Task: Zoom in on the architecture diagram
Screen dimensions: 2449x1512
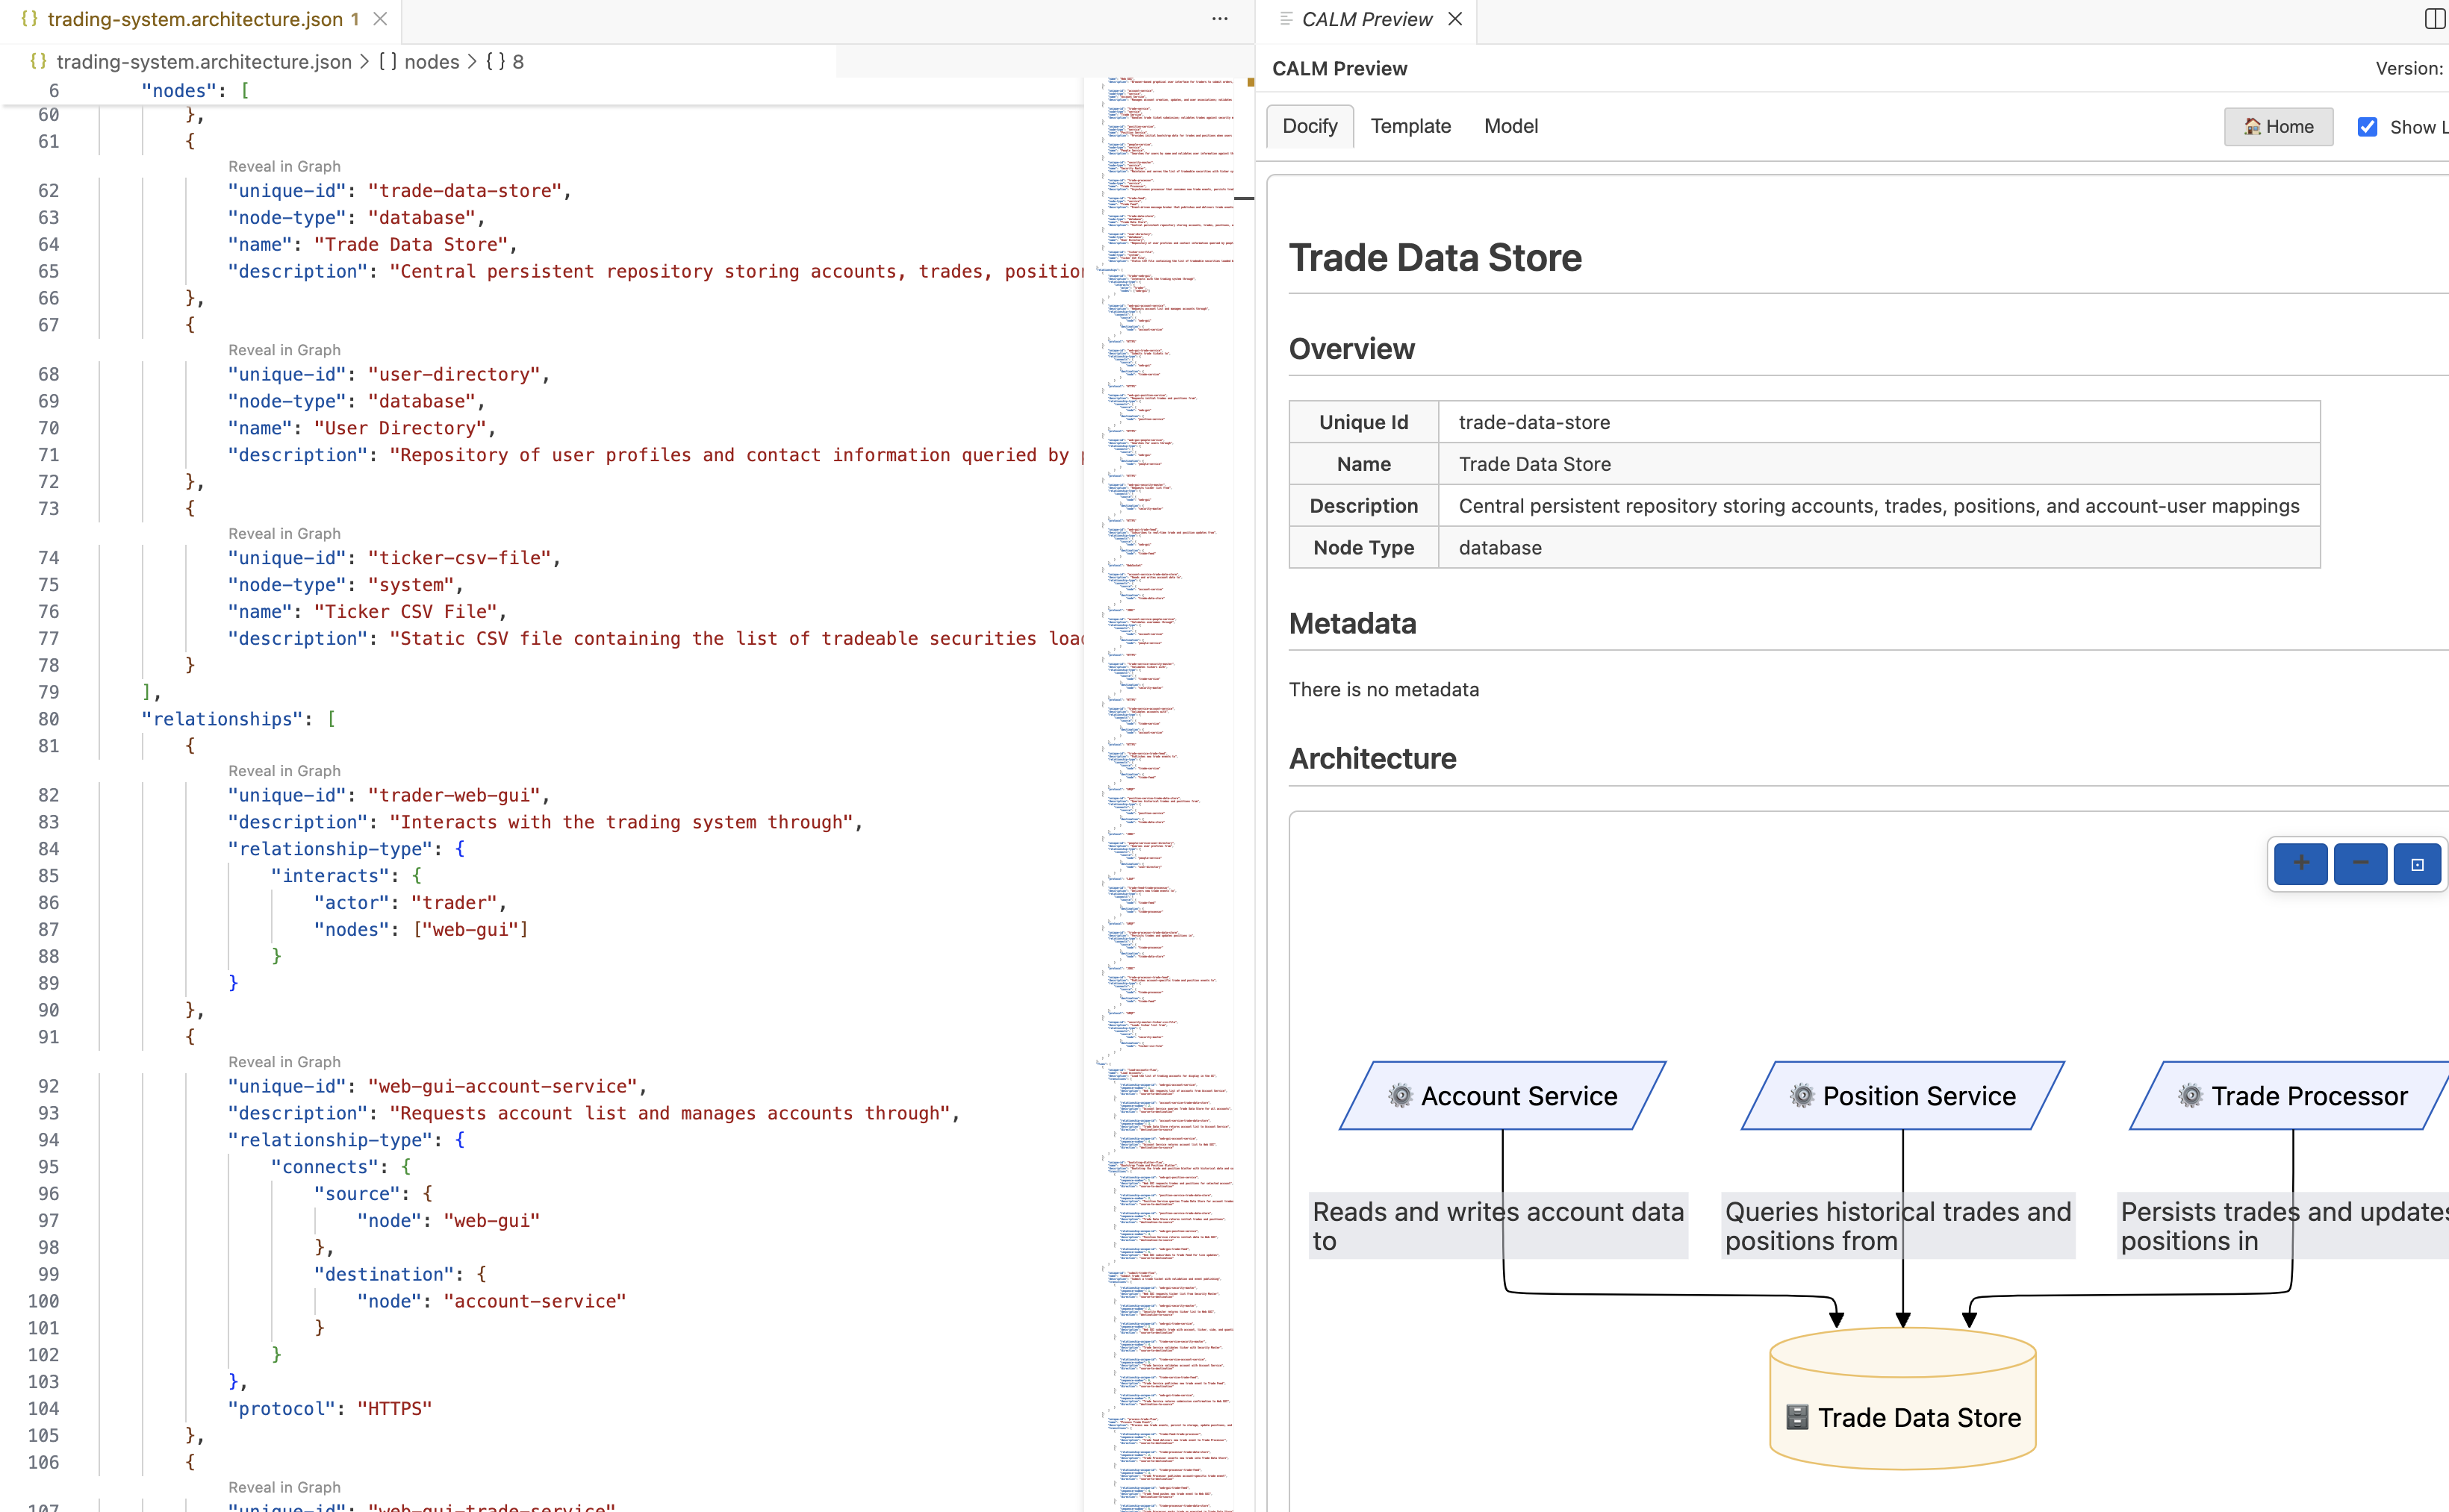Action: pyautogui.click(x=2300, y=863)
